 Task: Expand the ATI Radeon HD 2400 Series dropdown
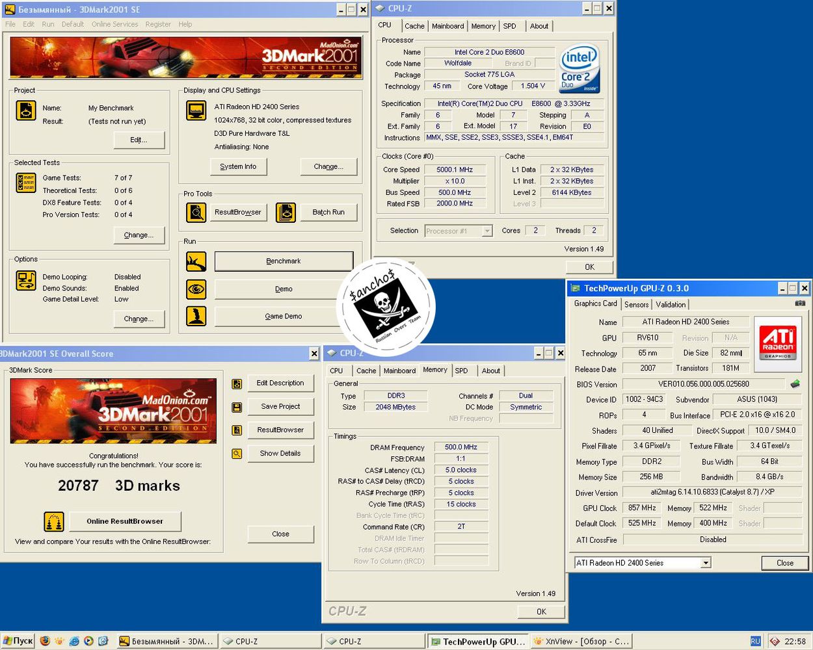point(706,563)
